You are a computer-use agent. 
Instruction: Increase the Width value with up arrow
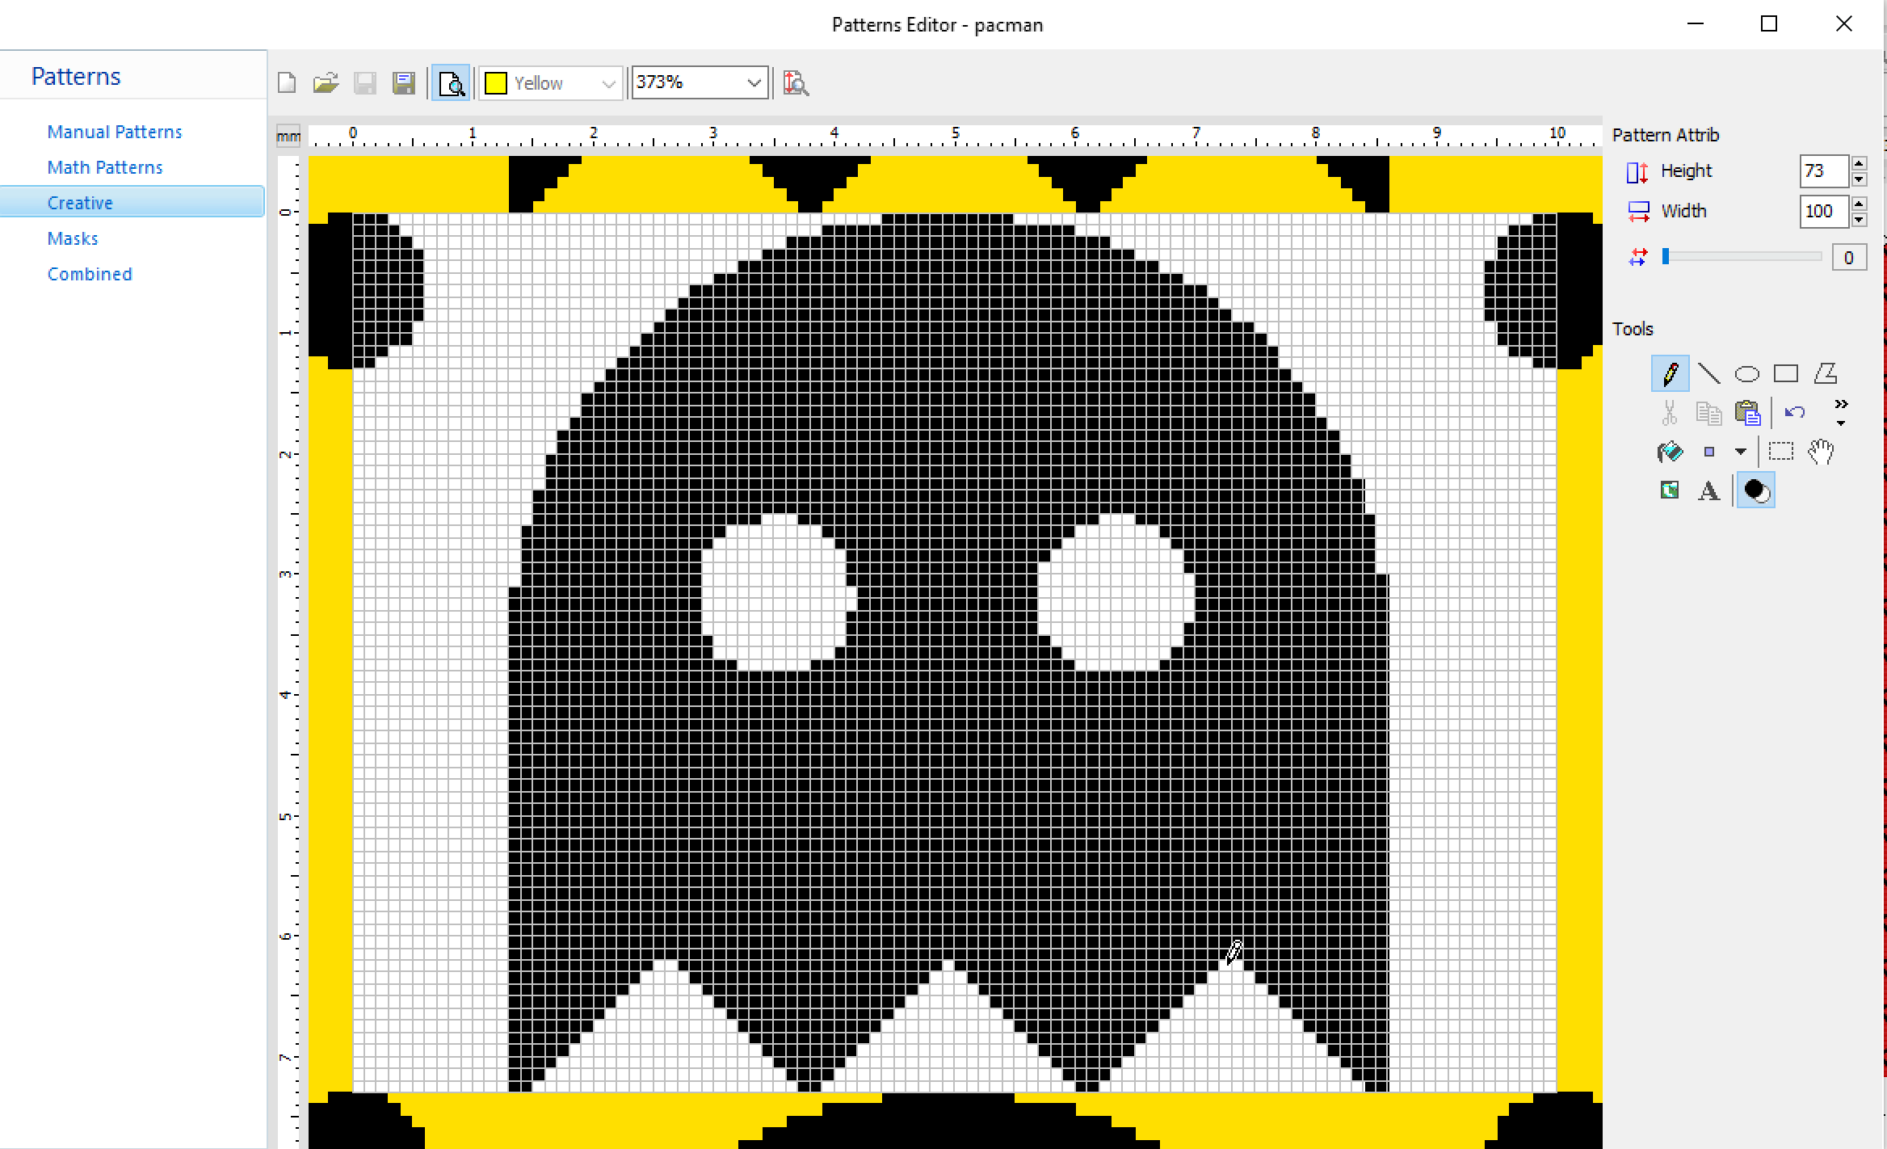1860,204
